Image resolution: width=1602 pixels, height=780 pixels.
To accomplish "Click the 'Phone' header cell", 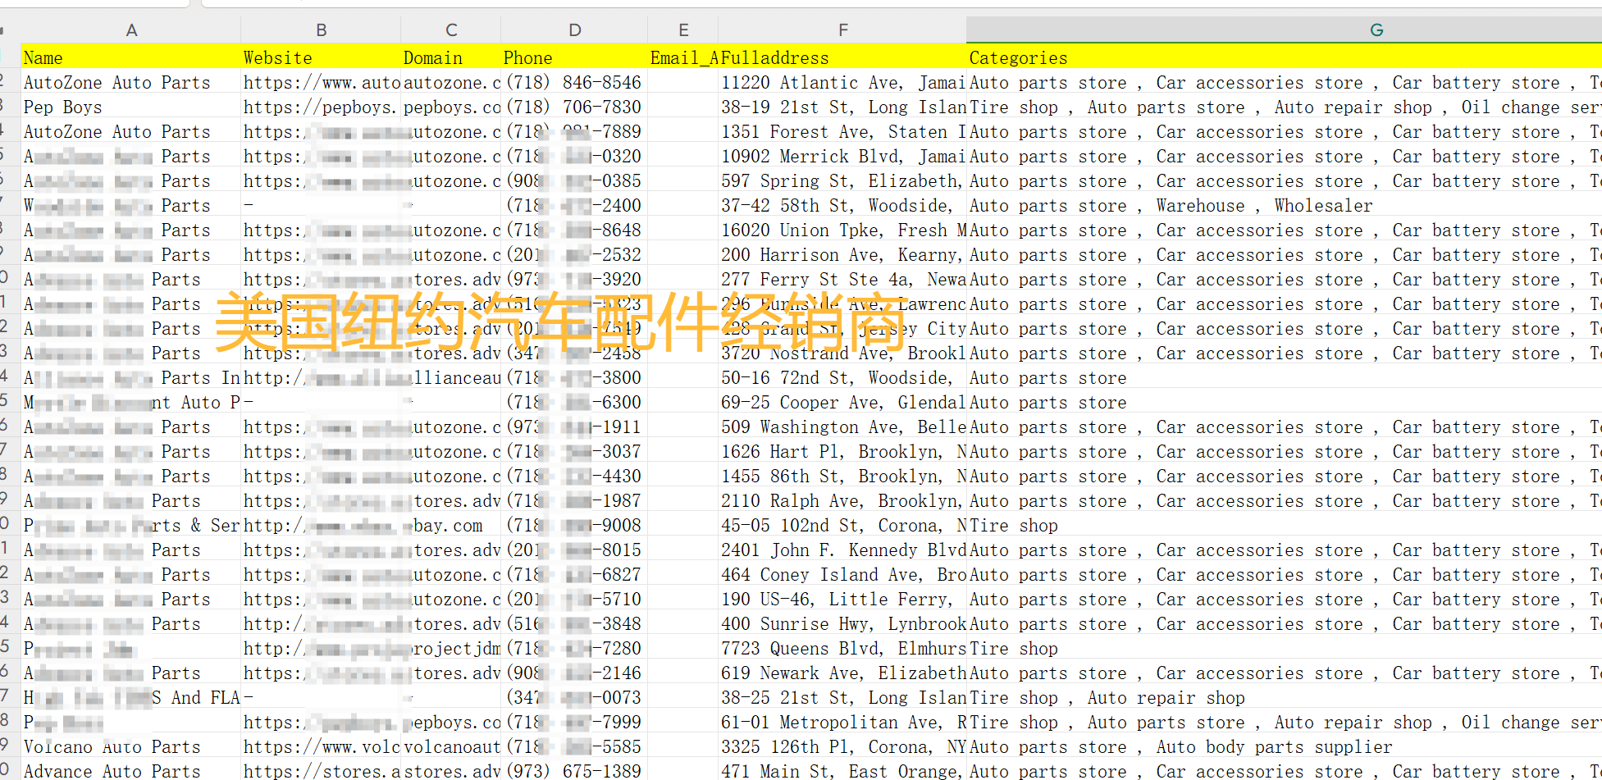I will [x=574, y=58].
